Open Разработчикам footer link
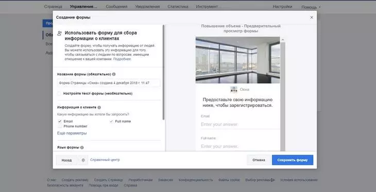This screenshot has height=192, width=376. pyautogui.click(x=141, y=180)
